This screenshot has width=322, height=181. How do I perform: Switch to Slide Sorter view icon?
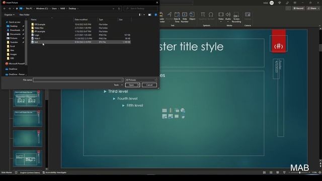pos(271,172)
